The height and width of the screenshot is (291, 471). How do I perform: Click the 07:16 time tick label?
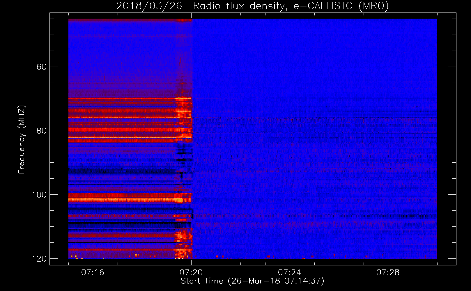click(x=93, y=273)
